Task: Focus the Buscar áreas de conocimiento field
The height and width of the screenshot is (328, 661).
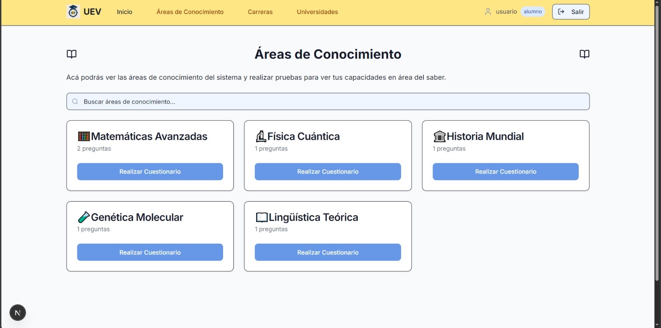Action: (328, 102)
